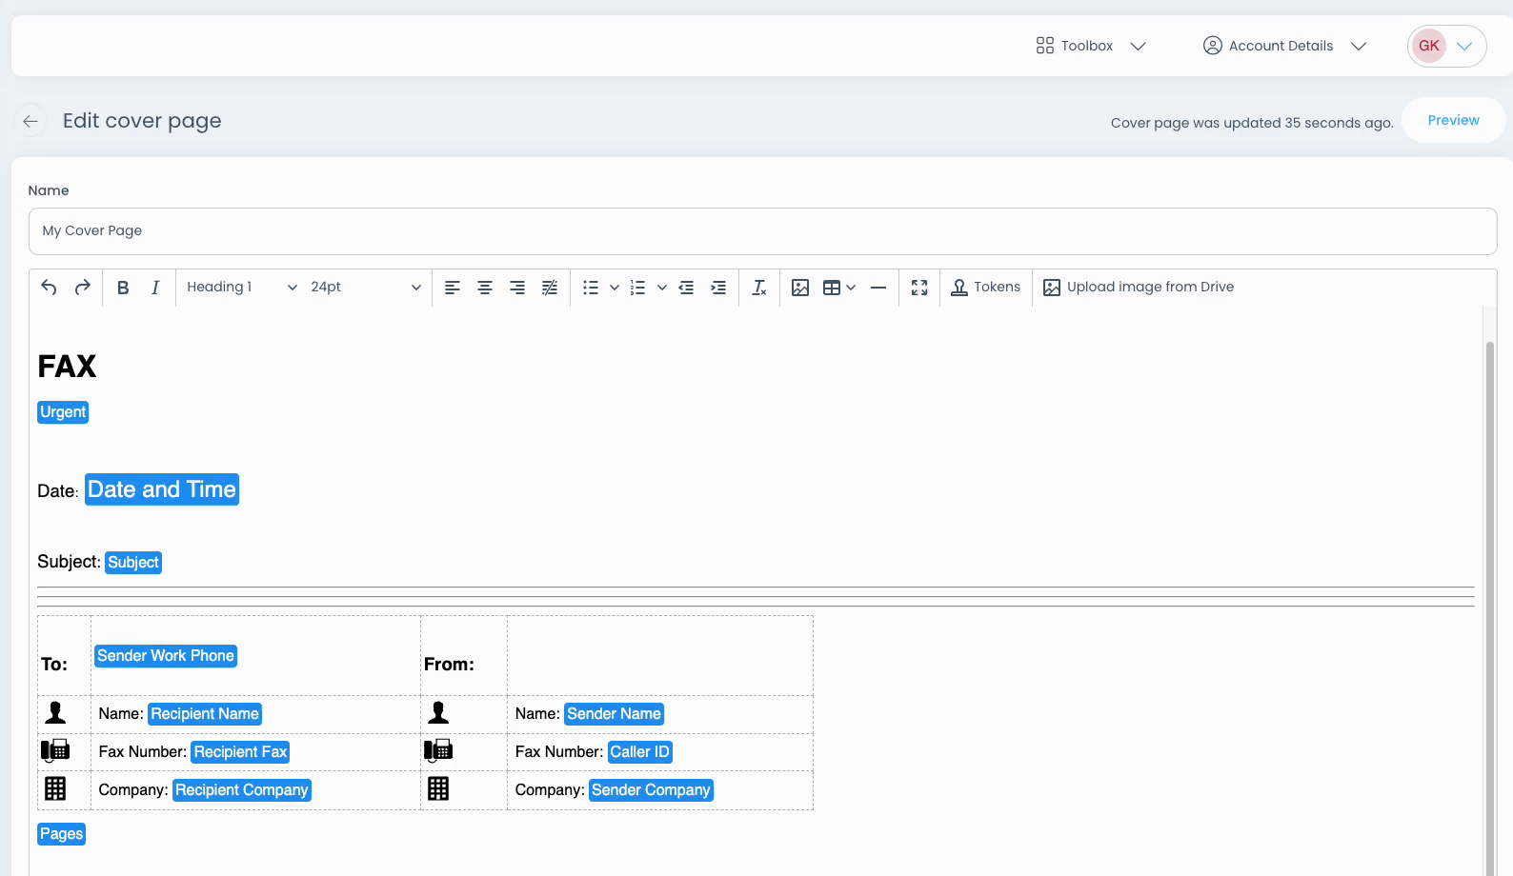Center align the selected text
The width and height of the screenshot is (1513, 876).
pos(485,288)
